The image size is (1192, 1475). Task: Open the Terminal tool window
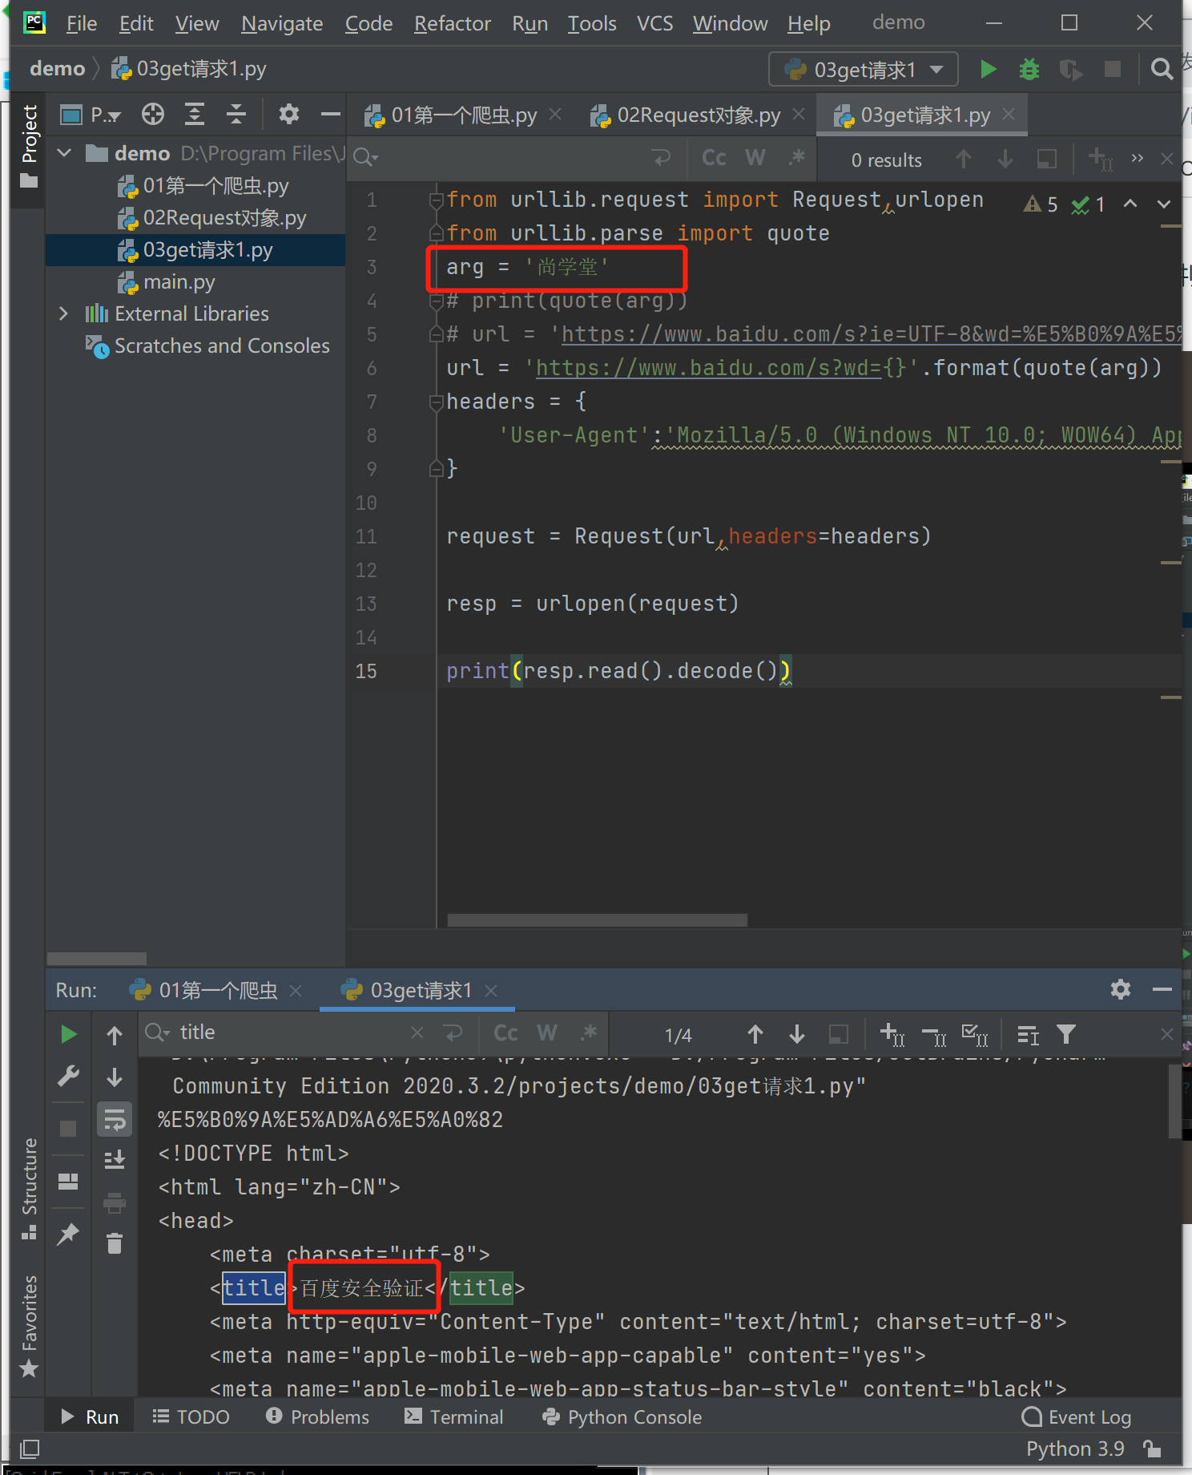(454, 1416)
